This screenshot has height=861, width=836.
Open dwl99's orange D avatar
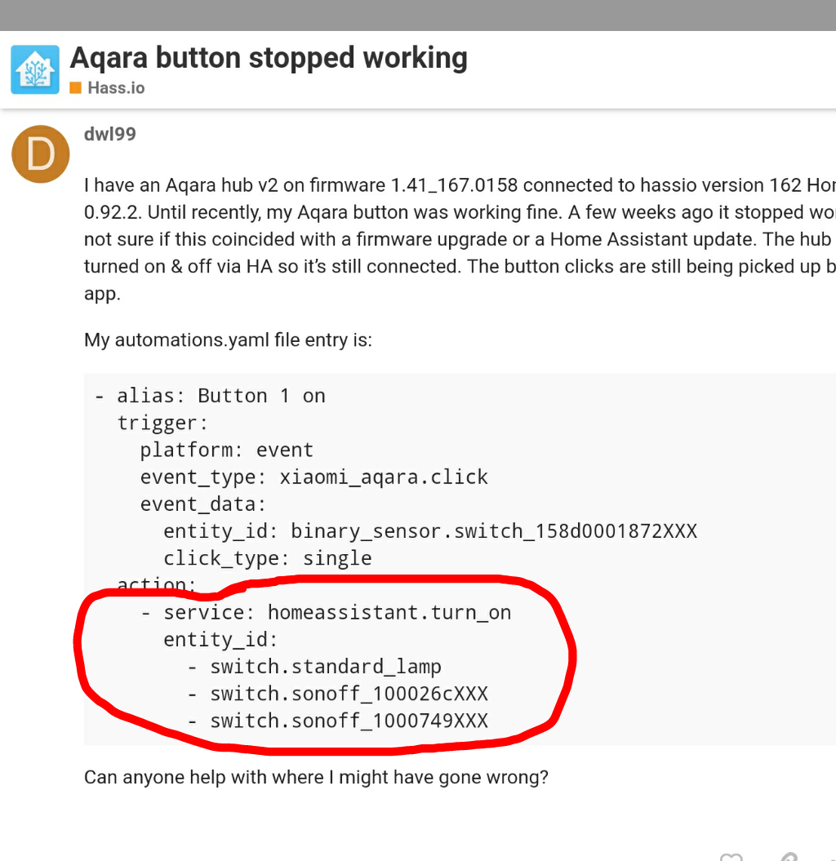[x=40, y=154]
